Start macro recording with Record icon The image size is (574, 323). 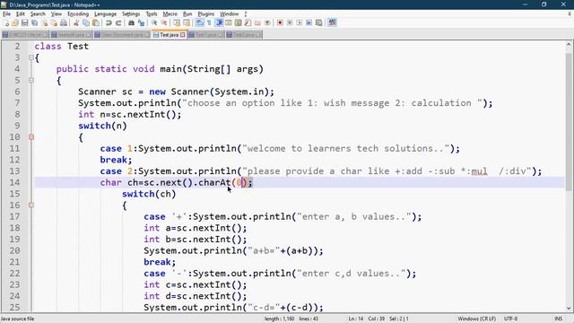point(280,22)
